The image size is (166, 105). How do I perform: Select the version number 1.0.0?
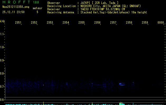pos(36,2)
